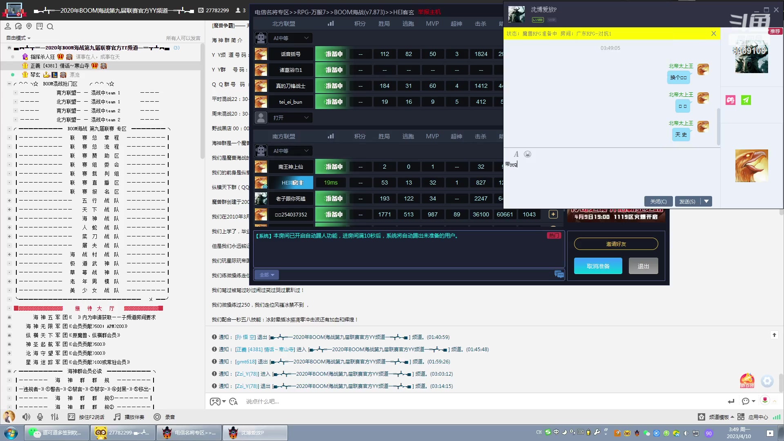Open the font formatting A icon in chat window
784x441 pixels.
(516, 154)
